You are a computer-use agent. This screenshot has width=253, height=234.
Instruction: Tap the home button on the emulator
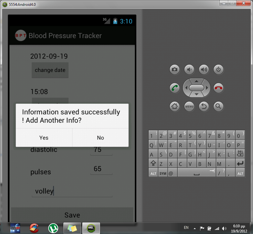tap(174, 106)
